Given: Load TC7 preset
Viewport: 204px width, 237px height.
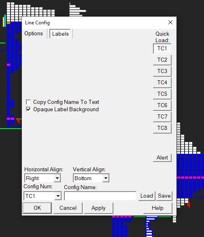Looking at the screenshot, I should [162, 117].
